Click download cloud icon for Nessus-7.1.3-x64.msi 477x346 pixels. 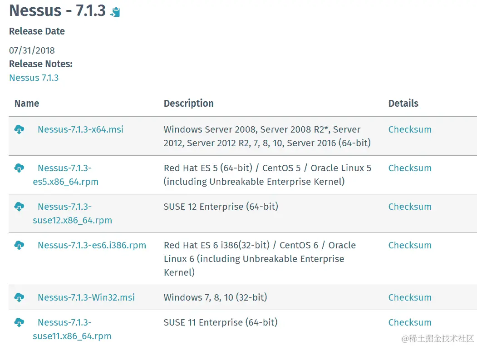[x=19, y=129]
